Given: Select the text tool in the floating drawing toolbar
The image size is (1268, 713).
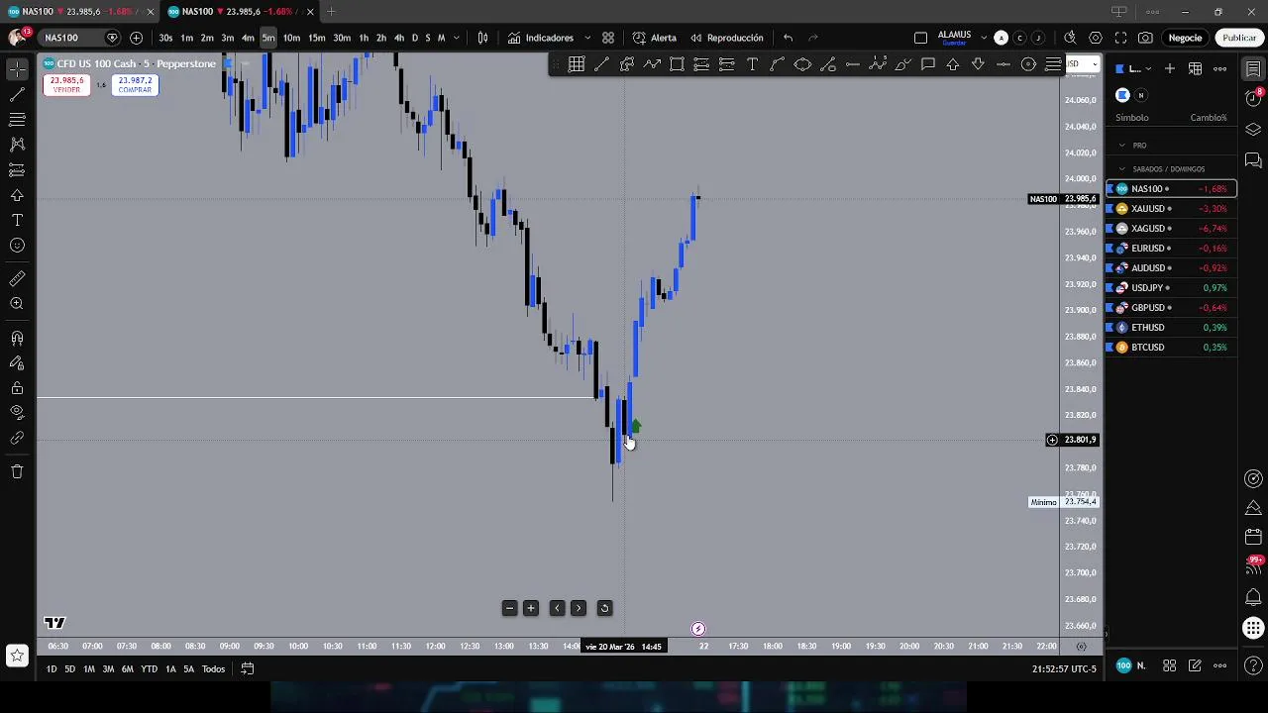Looking at the screenshot, I should coord(752,64).
